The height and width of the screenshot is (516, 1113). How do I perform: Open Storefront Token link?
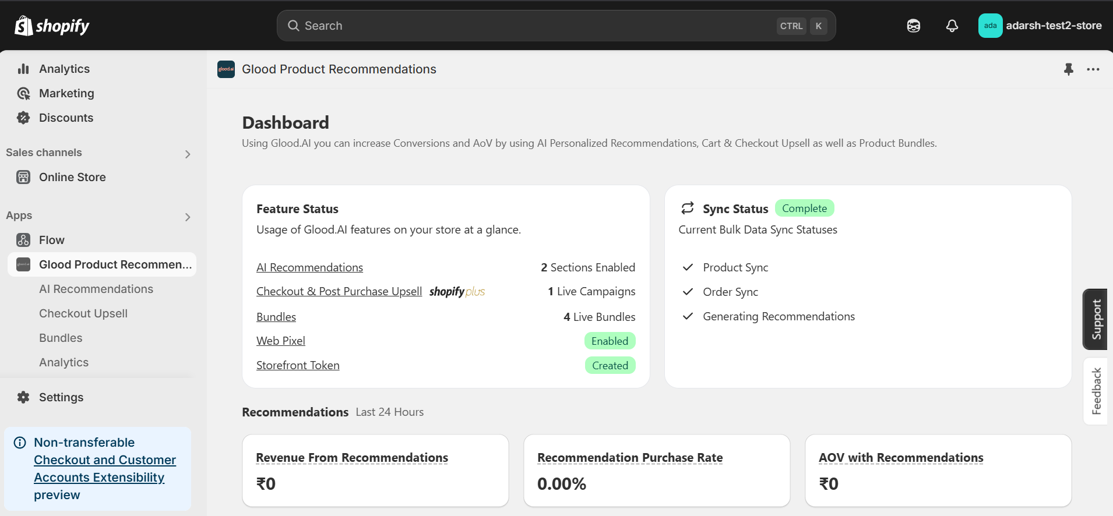click(x=298, y=365)
